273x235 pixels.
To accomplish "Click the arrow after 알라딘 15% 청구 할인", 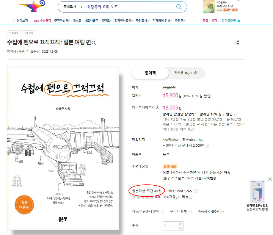I will [x=236, y=114].
